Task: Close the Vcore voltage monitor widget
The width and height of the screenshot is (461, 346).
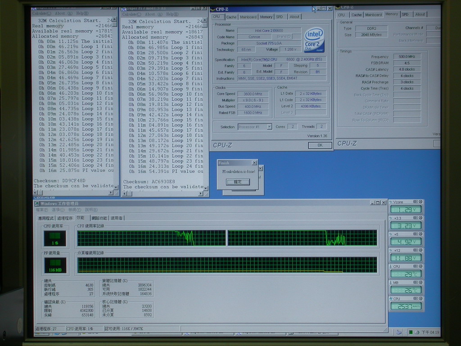Action: point(421,202)
